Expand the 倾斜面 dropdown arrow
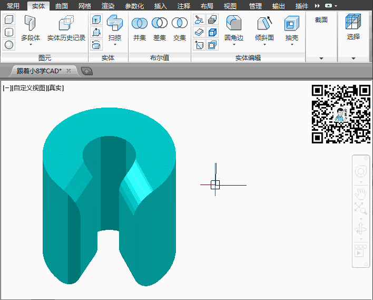Image resolution: width=373 pixels, height=300 pixels. coord(264,44)
